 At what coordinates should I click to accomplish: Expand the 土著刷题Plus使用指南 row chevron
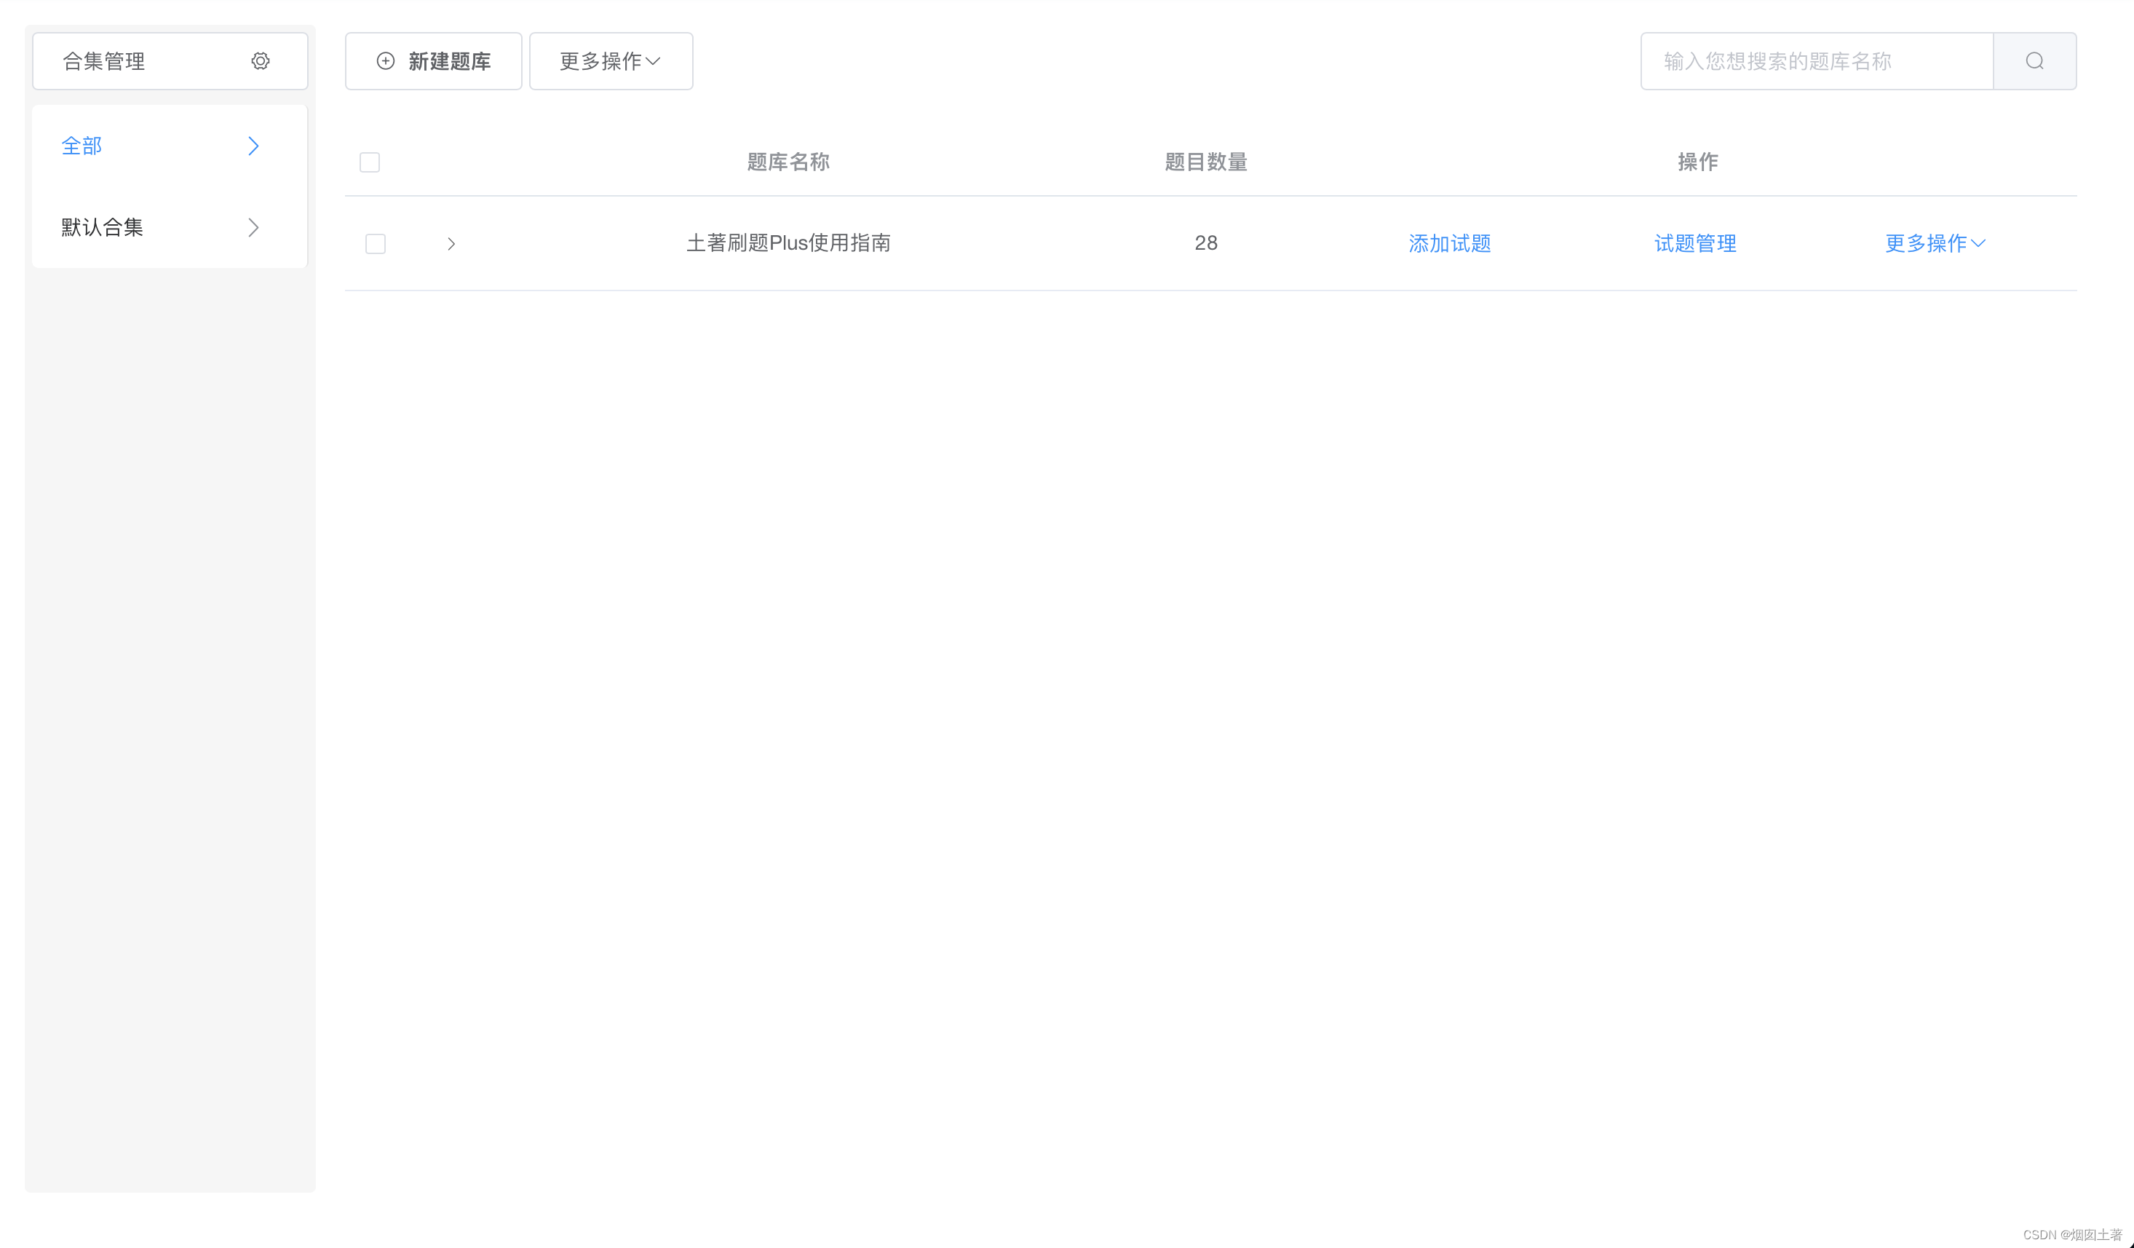(x=451, y=244)
